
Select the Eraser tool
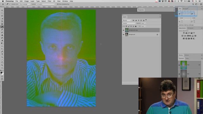pos(2,41)
